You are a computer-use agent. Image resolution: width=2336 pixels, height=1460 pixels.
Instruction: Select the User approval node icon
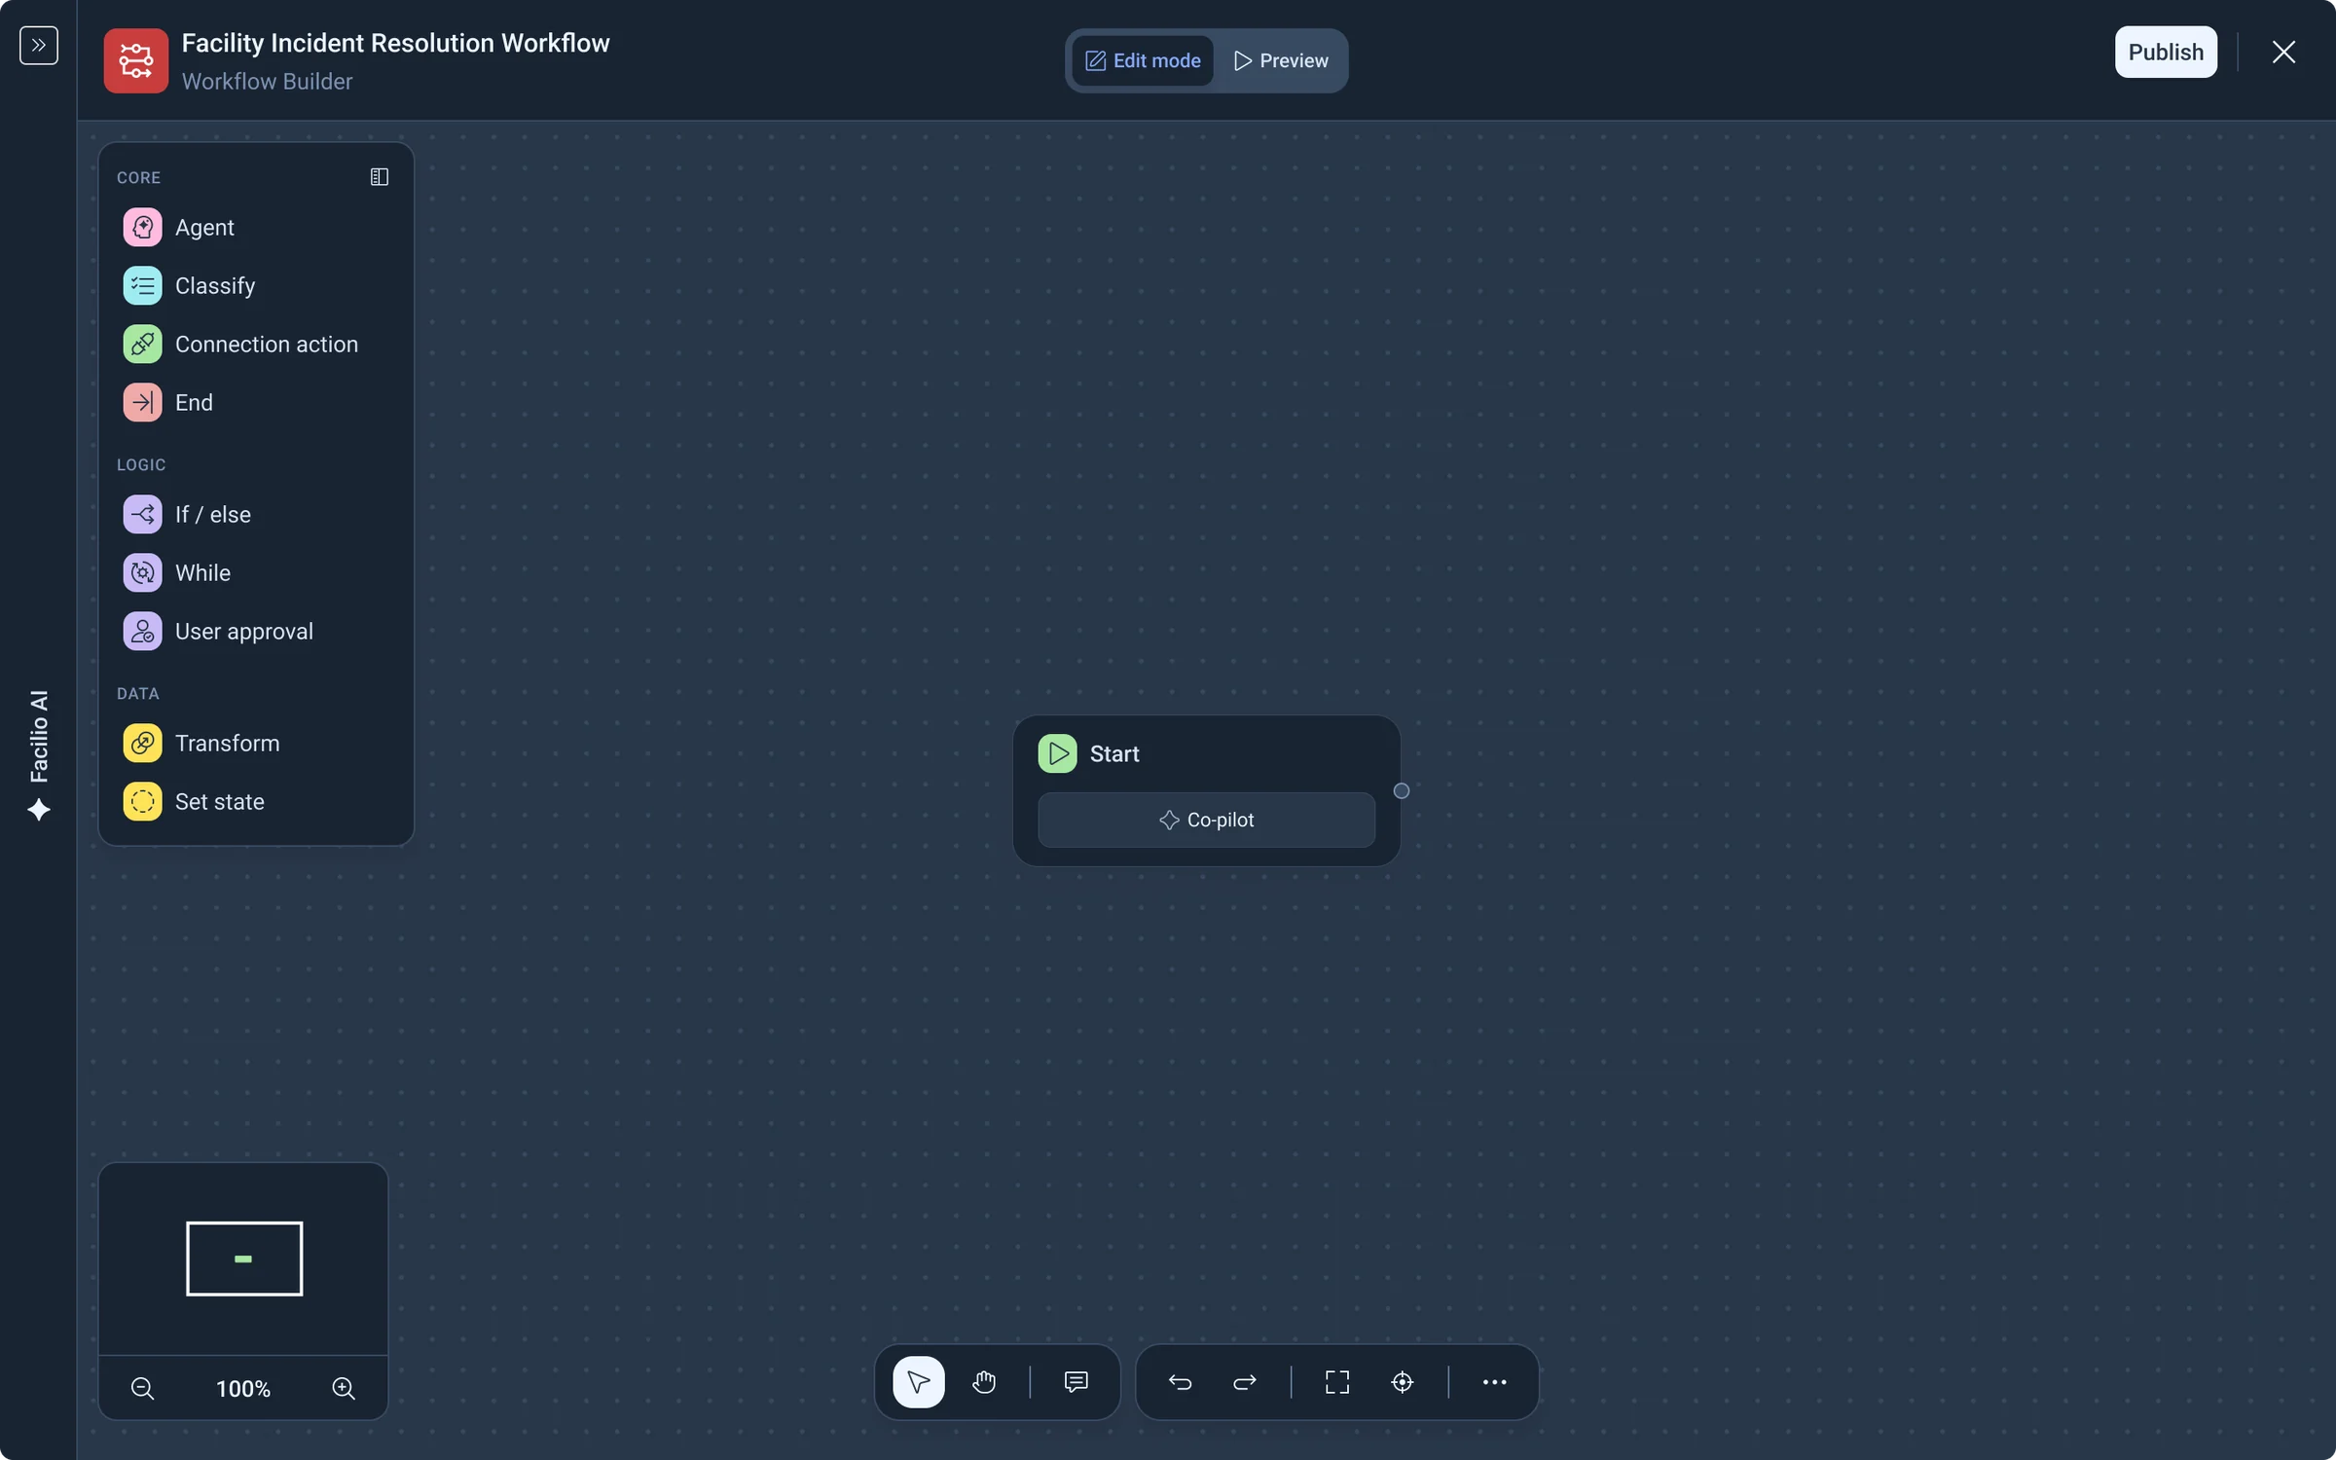click(x=143, y=632)
